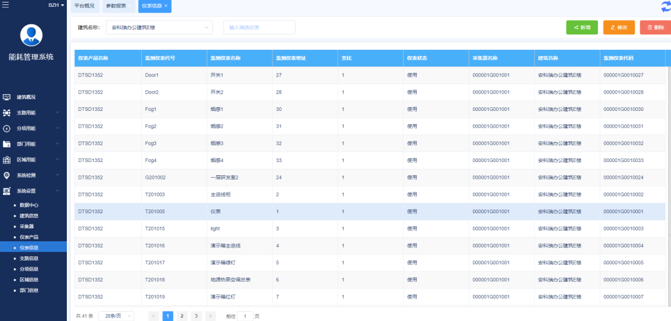Click the 地源热泵空调总表 cell
Image resolution: width=671 pixels, height=321 pixels.
click(240, 280)
